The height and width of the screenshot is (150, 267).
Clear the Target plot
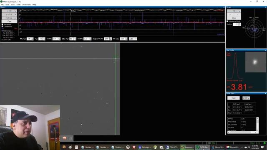pos(234,18)
